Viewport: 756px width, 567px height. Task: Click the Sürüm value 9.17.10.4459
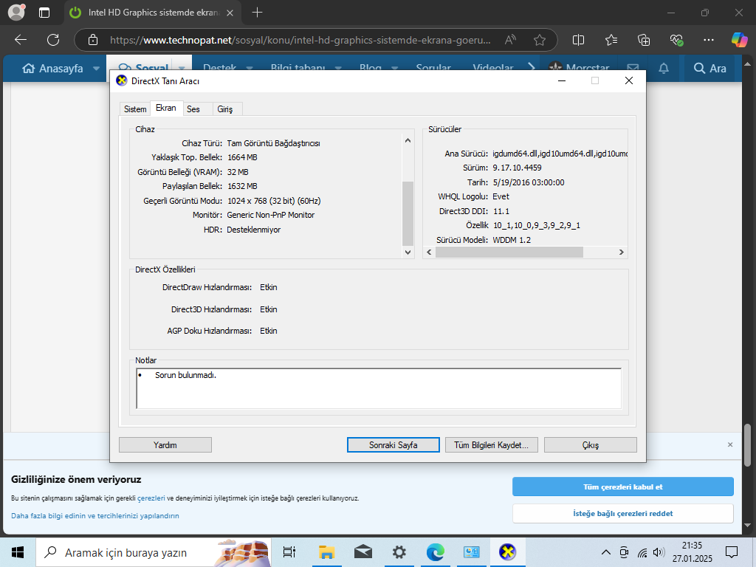pyautogui.click(x=517, y=168)
